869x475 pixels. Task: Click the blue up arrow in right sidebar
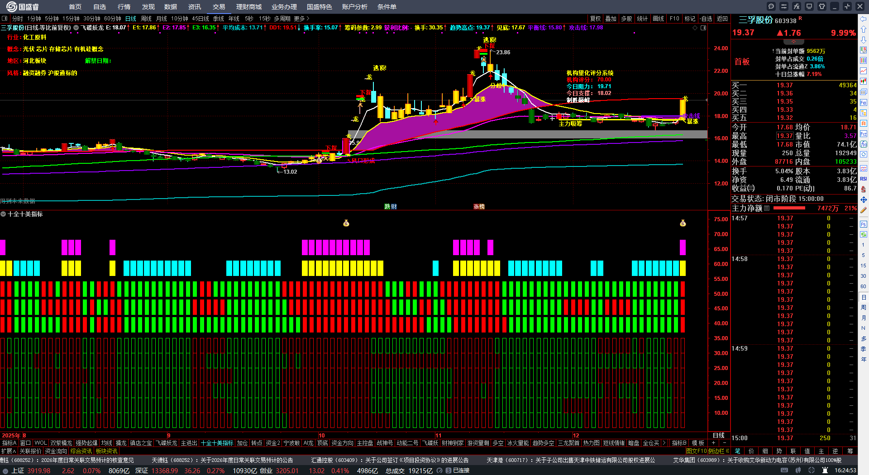(864, 29)
